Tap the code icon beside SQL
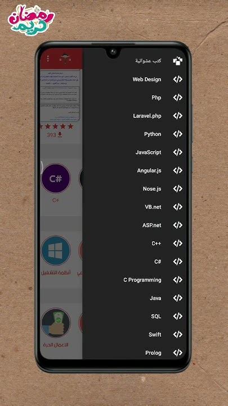 pyautogui.click(x=177, y=316)
